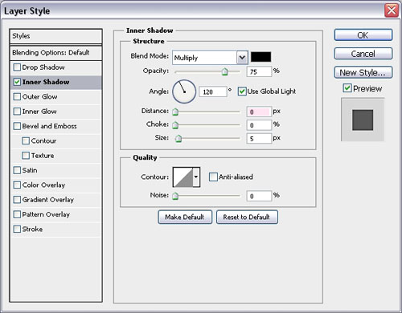The height and width of the screenshot is (313, 402).
Task: Enable the Anti-aliased checkbox
Action: click(x=213, y=177)
